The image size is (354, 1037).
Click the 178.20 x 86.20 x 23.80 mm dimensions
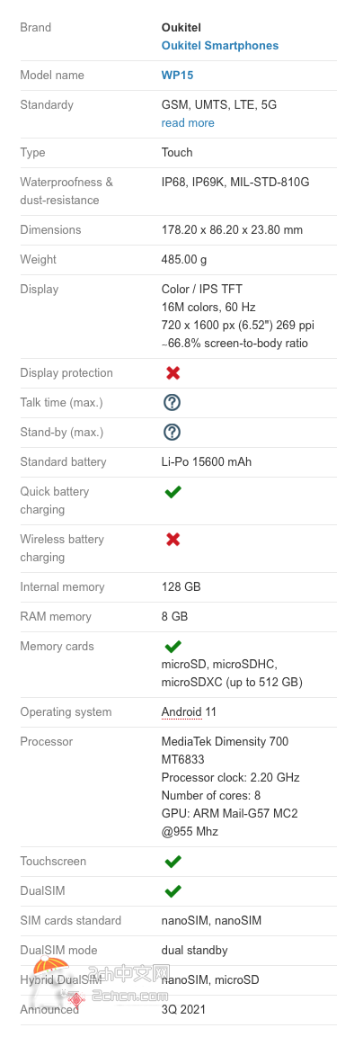click(x=232, y=230)
